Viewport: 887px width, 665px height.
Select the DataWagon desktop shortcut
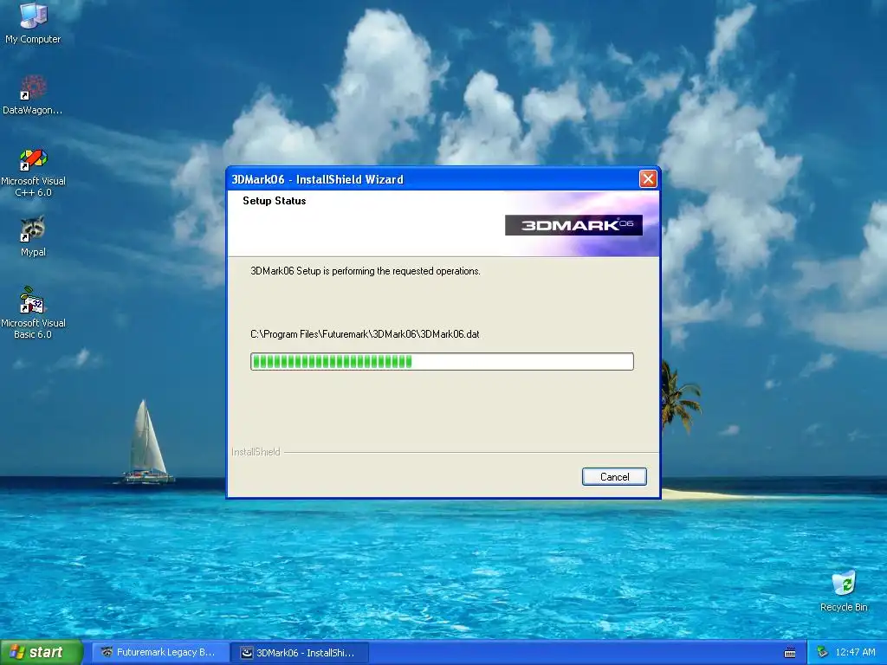33,95
